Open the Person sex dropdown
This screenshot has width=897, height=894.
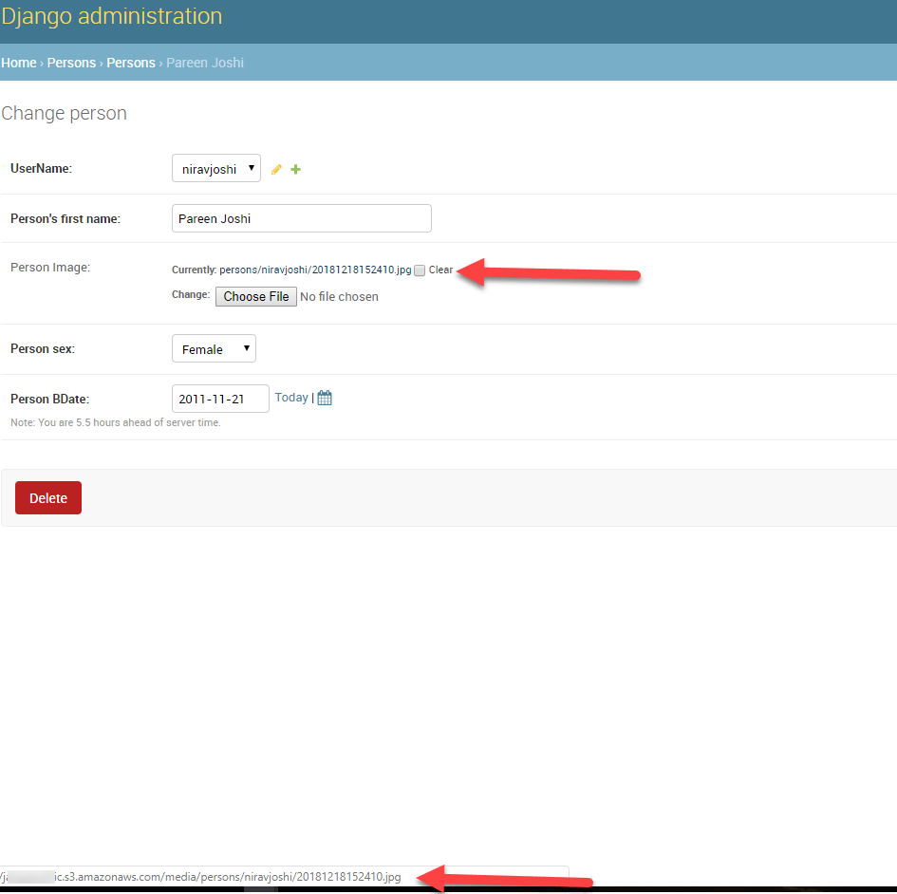pos(214,348)
